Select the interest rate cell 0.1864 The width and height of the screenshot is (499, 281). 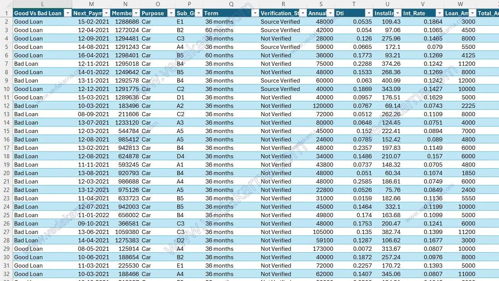click(423, 21)
